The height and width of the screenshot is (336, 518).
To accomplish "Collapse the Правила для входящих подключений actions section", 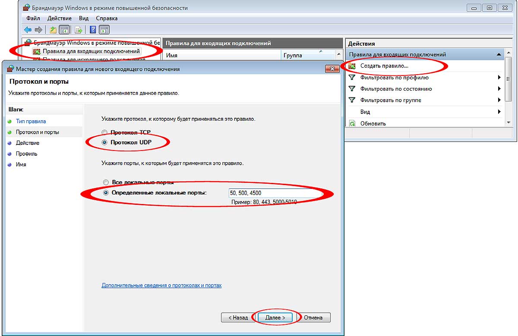I will tap(499, 55).
